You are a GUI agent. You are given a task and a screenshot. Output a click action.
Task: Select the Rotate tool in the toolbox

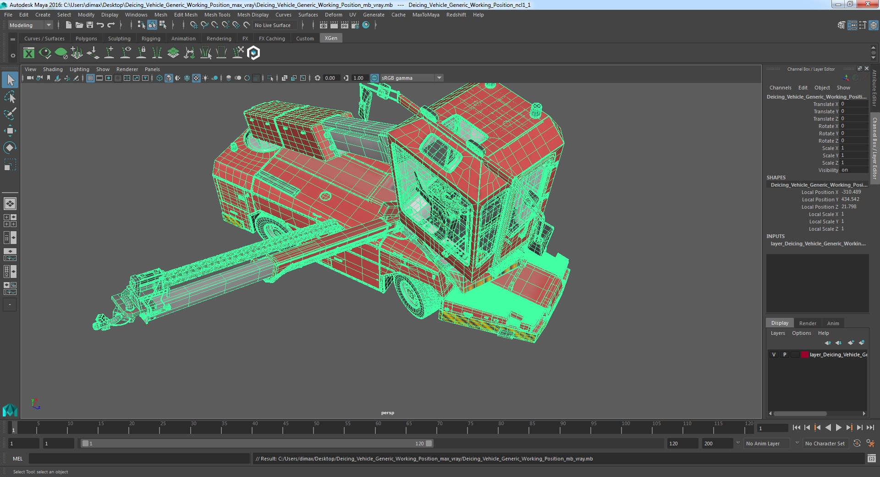10,147
